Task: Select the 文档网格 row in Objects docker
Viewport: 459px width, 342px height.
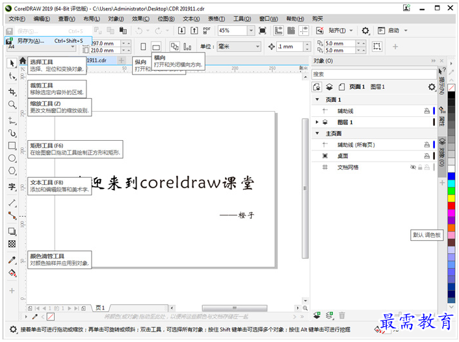Action: [374, 167]
